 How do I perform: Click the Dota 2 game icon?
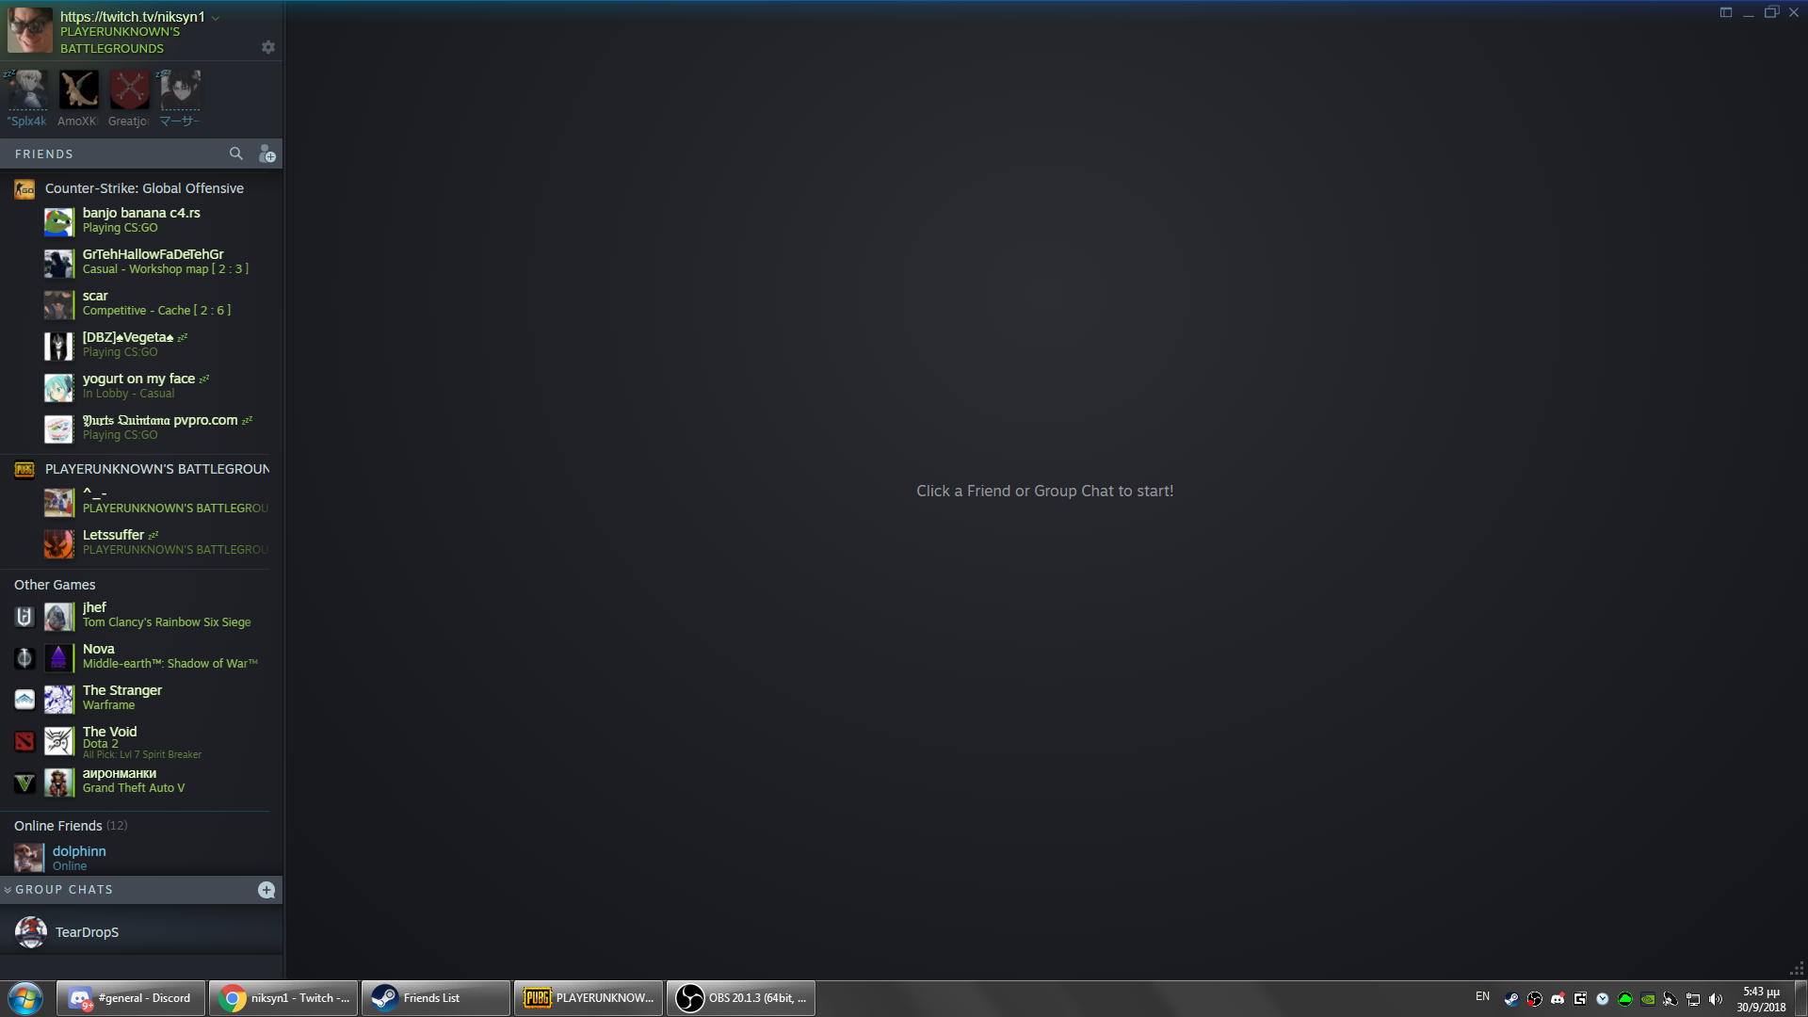pos(24,741)
